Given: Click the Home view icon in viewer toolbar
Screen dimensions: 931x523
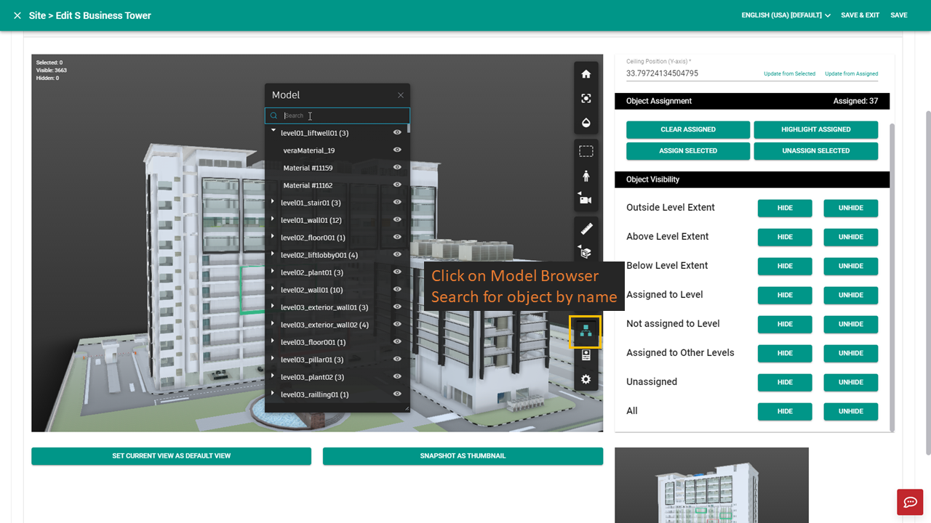Looking at the screenshot, I should pyautogui.click(x=586, y=74).
